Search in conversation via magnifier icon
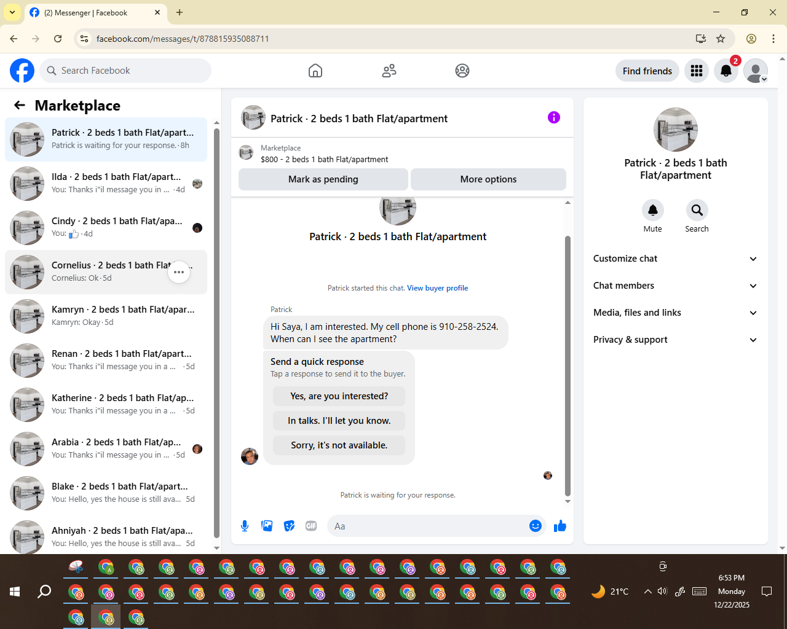This screenshot has height=629, width=787. coord(697,210)
